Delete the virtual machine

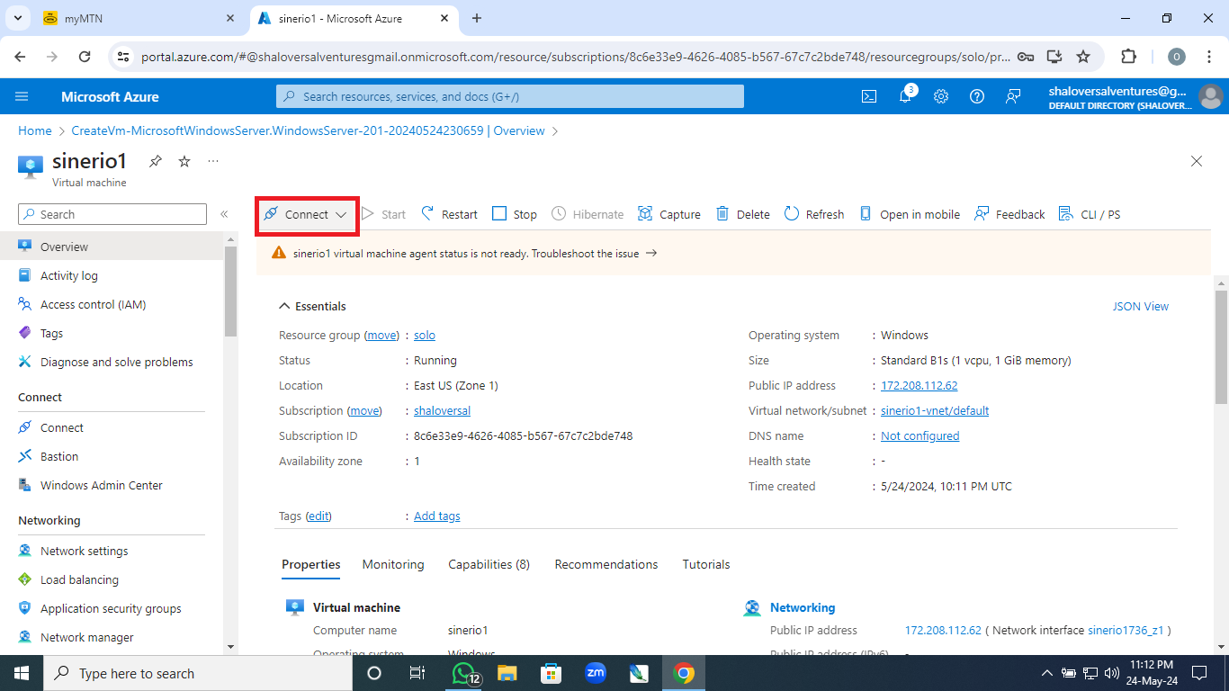pos(743,214)
